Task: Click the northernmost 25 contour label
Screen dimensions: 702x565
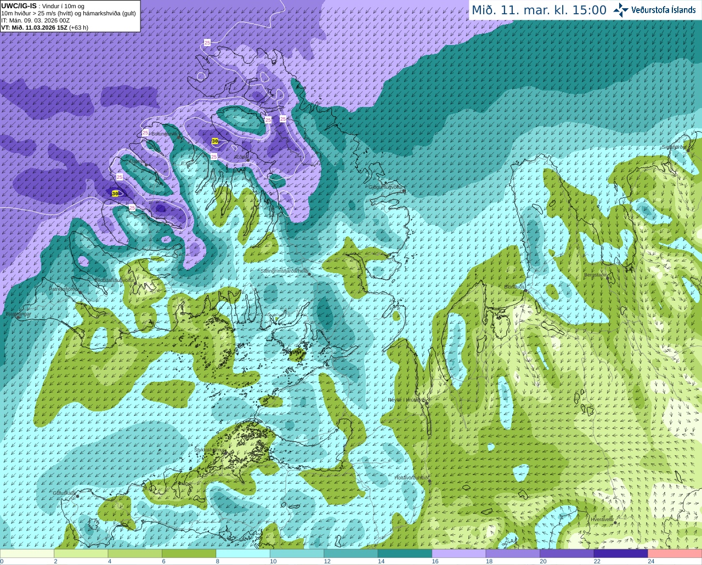Action: 207,42
